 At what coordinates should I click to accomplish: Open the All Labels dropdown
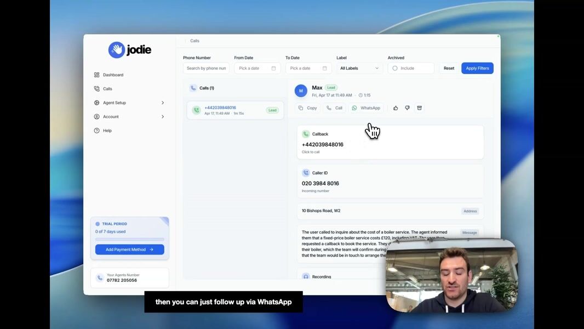[x=359, y=69]
